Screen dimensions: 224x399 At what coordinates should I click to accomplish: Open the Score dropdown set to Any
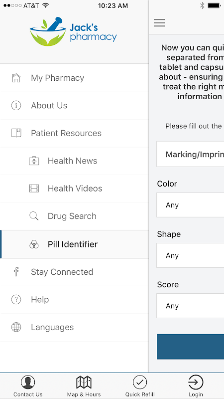coord(190,306)
